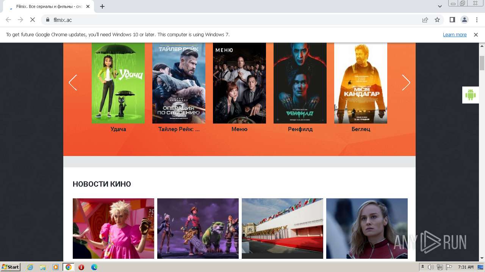Open the Captain Marvel news image
This screenshot has width=485, height=272.
(367, 229)
